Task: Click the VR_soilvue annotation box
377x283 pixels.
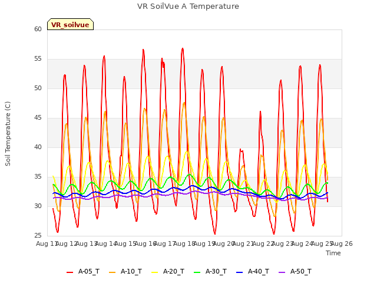Action: click(70, 24)
